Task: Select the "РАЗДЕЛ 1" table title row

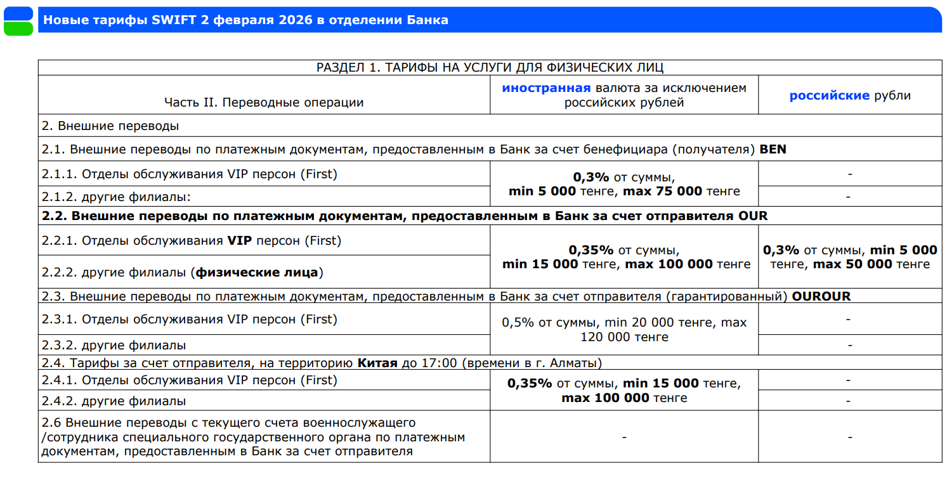Action: point(490,68)
